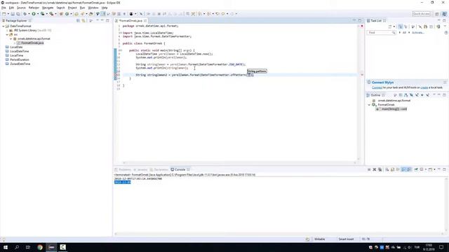Toggle Link with Editor in Package Explorer
Screen dimensions: 449x252
point(83,20)
